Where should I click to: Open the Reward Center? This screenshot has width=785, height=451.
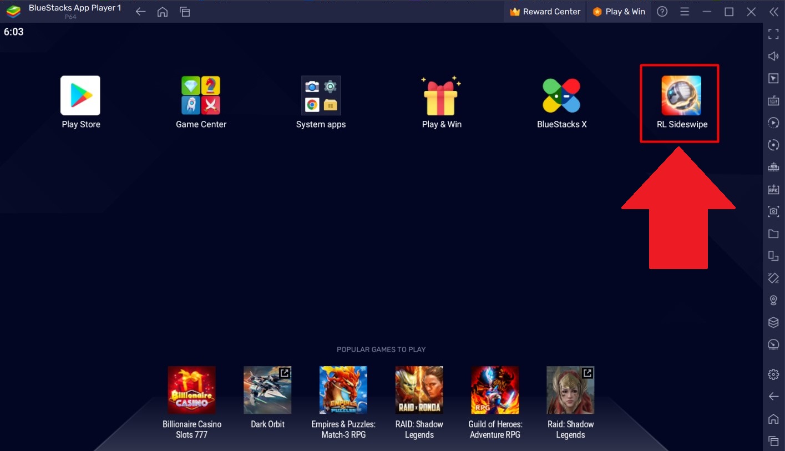[545, 12]
